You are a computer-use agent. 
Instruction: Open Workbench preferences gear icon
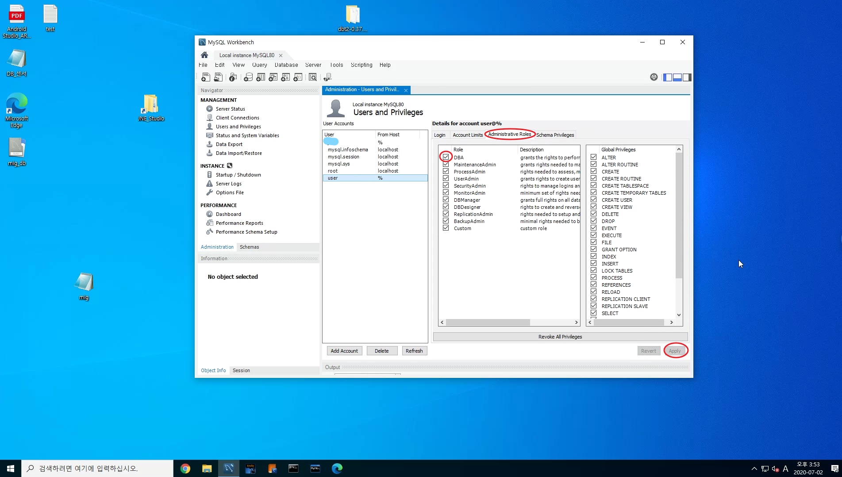(654, 77)
